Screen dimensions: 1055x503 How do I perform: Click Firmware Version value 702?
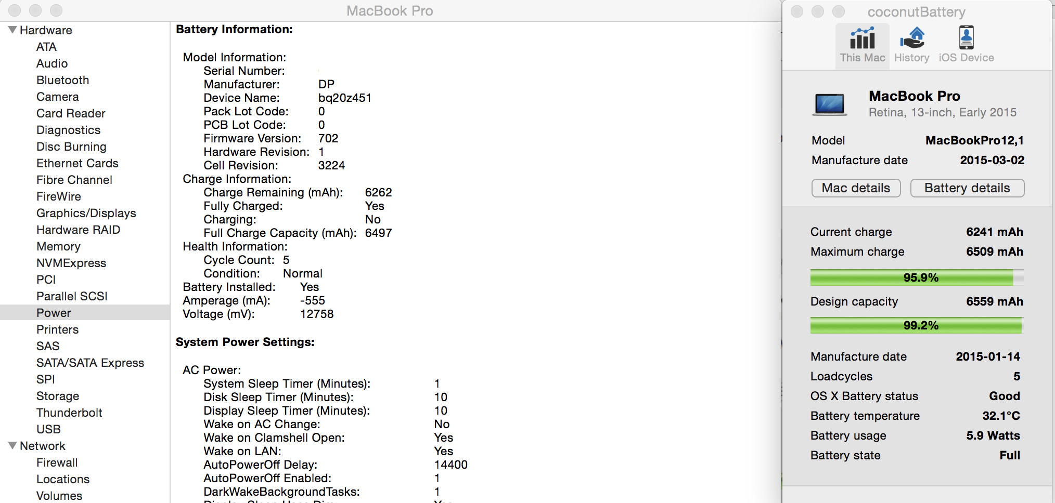[x=328, y=138]
